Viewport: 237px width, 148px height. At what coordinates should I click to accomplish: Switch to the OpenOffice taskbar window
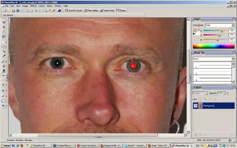click(x=64, y=145)
